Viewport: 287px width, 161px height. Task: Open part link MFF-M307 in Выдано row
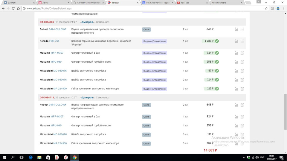pos(57,53)
